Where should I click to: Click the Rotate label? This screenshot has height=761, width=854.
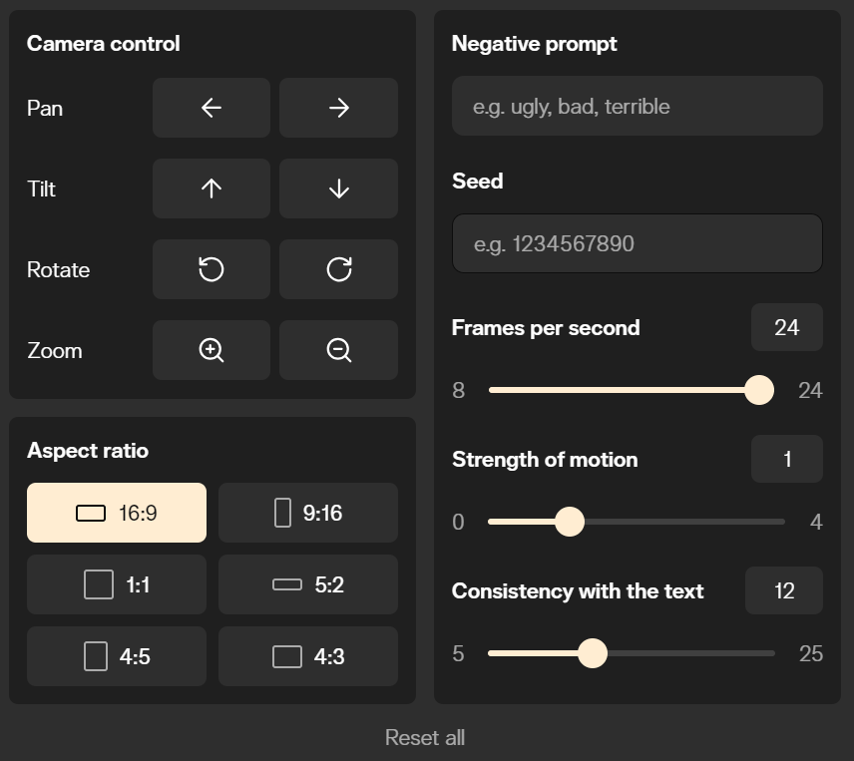pyautogui.click(x=58, y=270)
